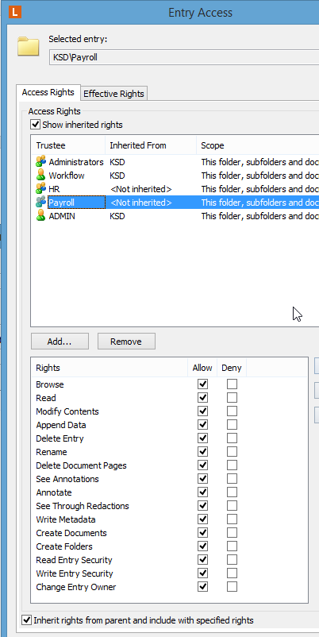319x637 pixels.
Task: Uncheck Allow for See Through Redactions
Action: pos(202,506)
